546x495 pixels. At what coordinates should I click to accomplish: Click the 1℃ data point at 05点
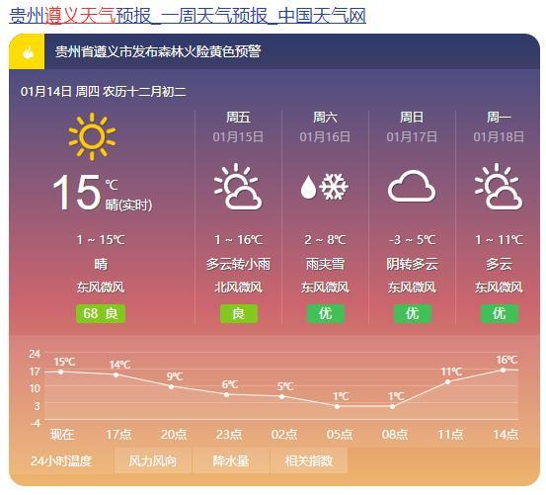pyautogui.click(x=337, y=406)
